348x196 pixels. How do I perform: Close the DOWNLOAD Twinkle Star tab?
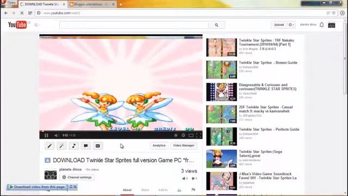point(64,4)
